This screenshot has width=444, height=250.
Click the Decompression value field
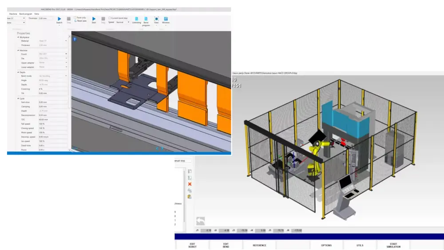point(53,115)
